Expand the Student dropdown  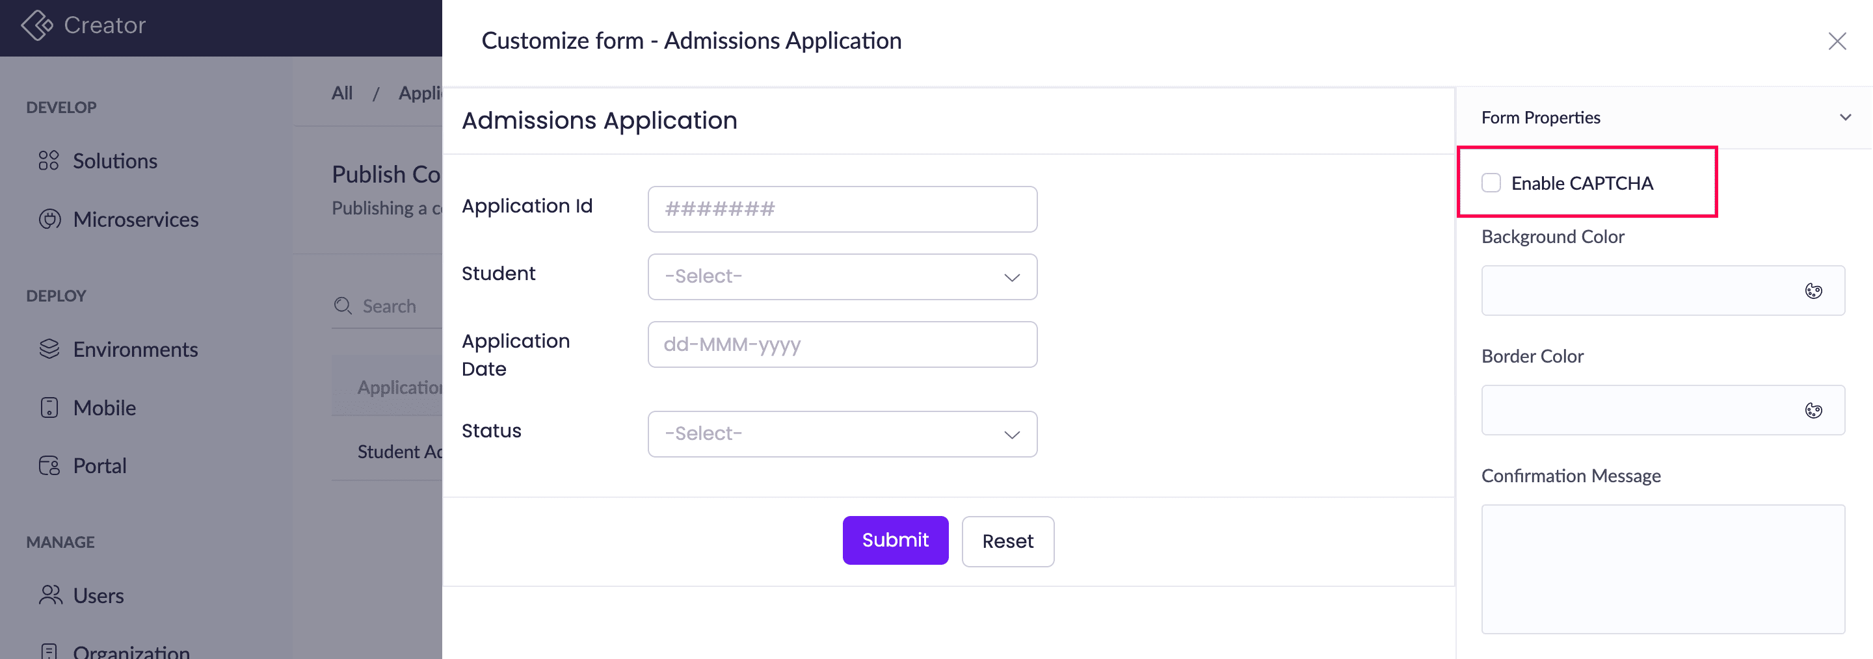(x=842, y=277)
